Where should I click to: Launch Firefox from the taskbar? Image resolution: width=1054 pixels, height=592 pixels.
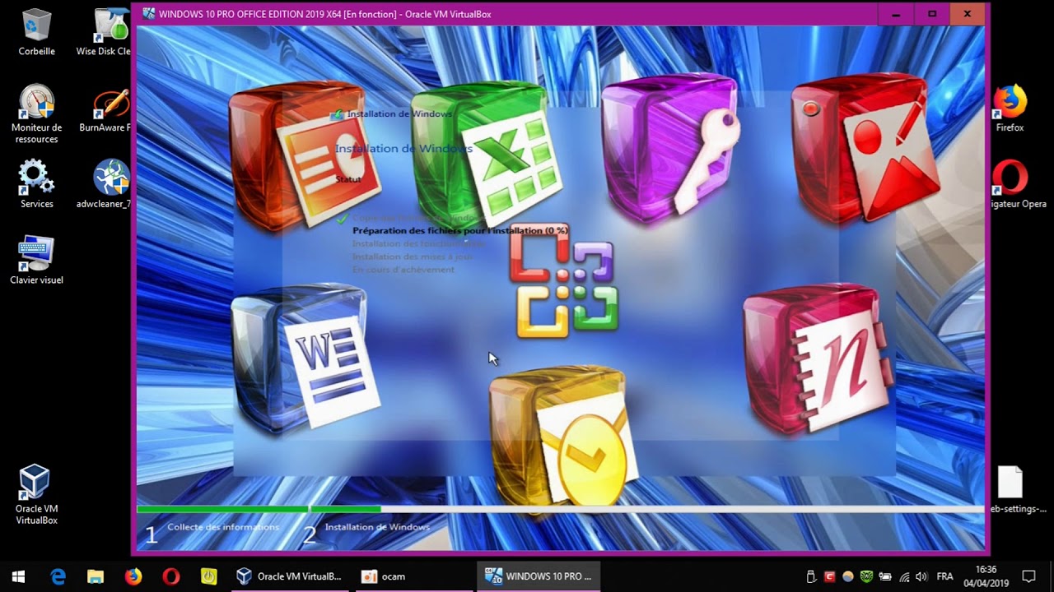133,576
